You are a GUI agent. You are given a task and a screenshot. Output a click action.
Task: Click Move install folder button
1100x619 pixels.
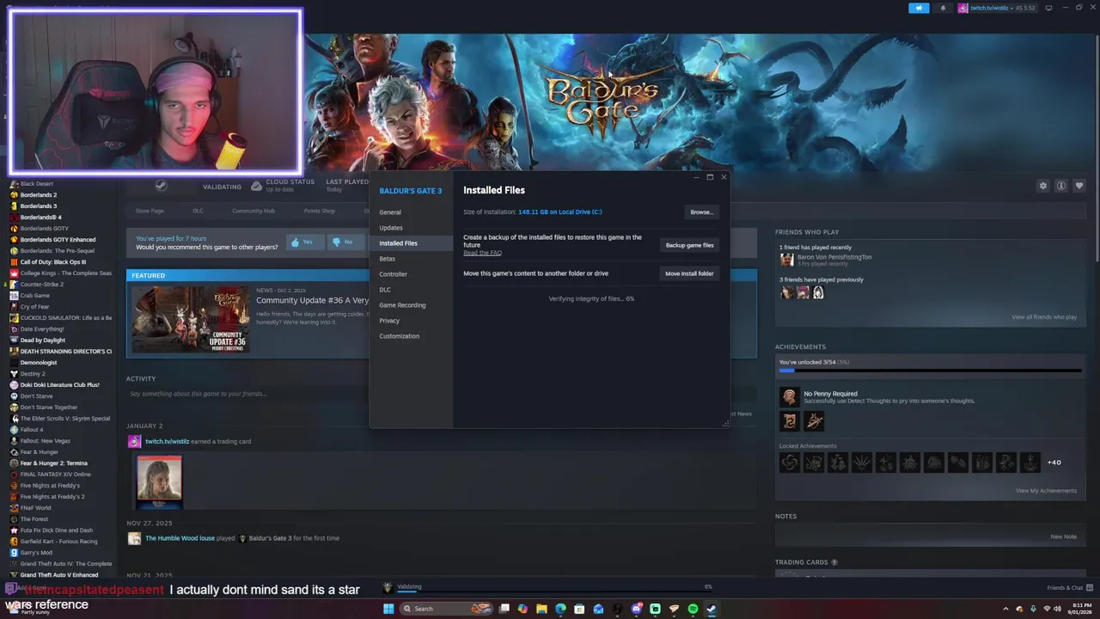pos(689,273)
